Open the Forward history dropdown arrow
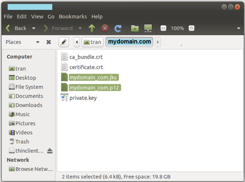Viewport: 245px width, 182px height. coord(80,29)
